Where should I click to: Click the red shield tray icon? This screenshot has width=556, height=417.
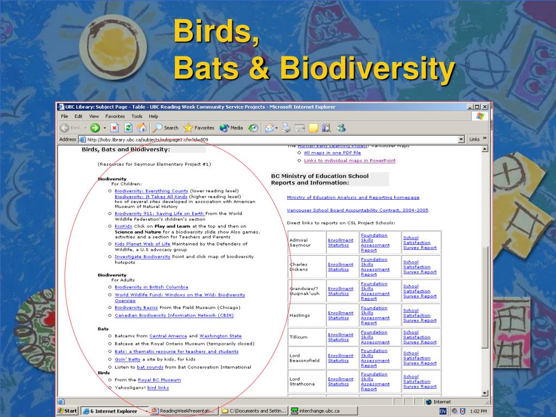pos(463,411)
